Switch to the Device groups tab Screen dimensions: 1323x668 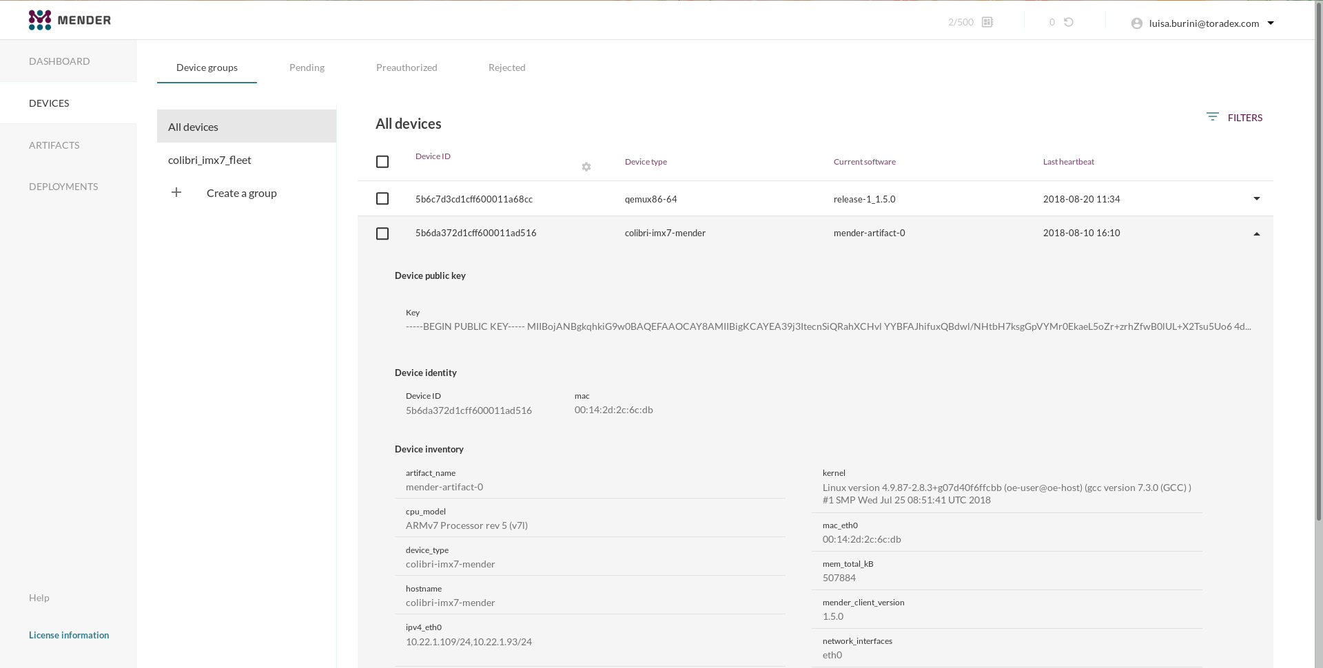(207, 67)
